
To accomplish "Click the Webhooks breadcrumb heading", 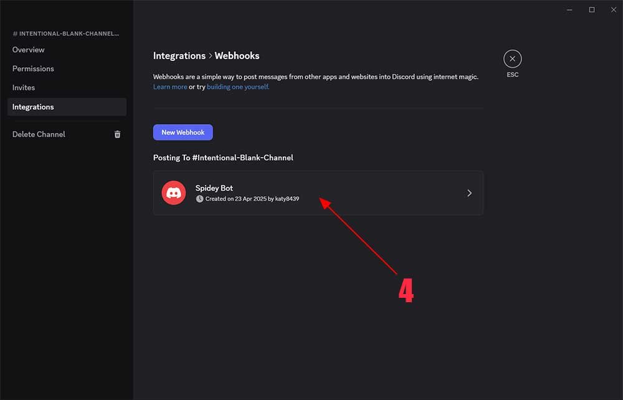I will click(x=237, y=55).
